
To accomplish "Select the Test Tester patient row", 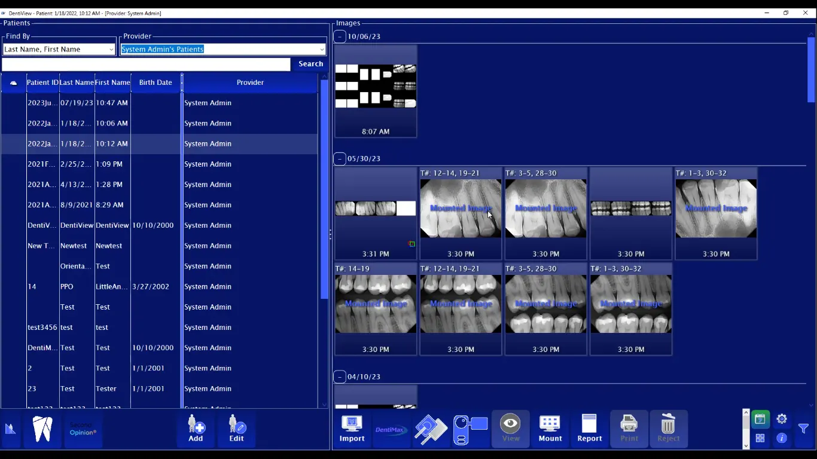I will (159, 388).
